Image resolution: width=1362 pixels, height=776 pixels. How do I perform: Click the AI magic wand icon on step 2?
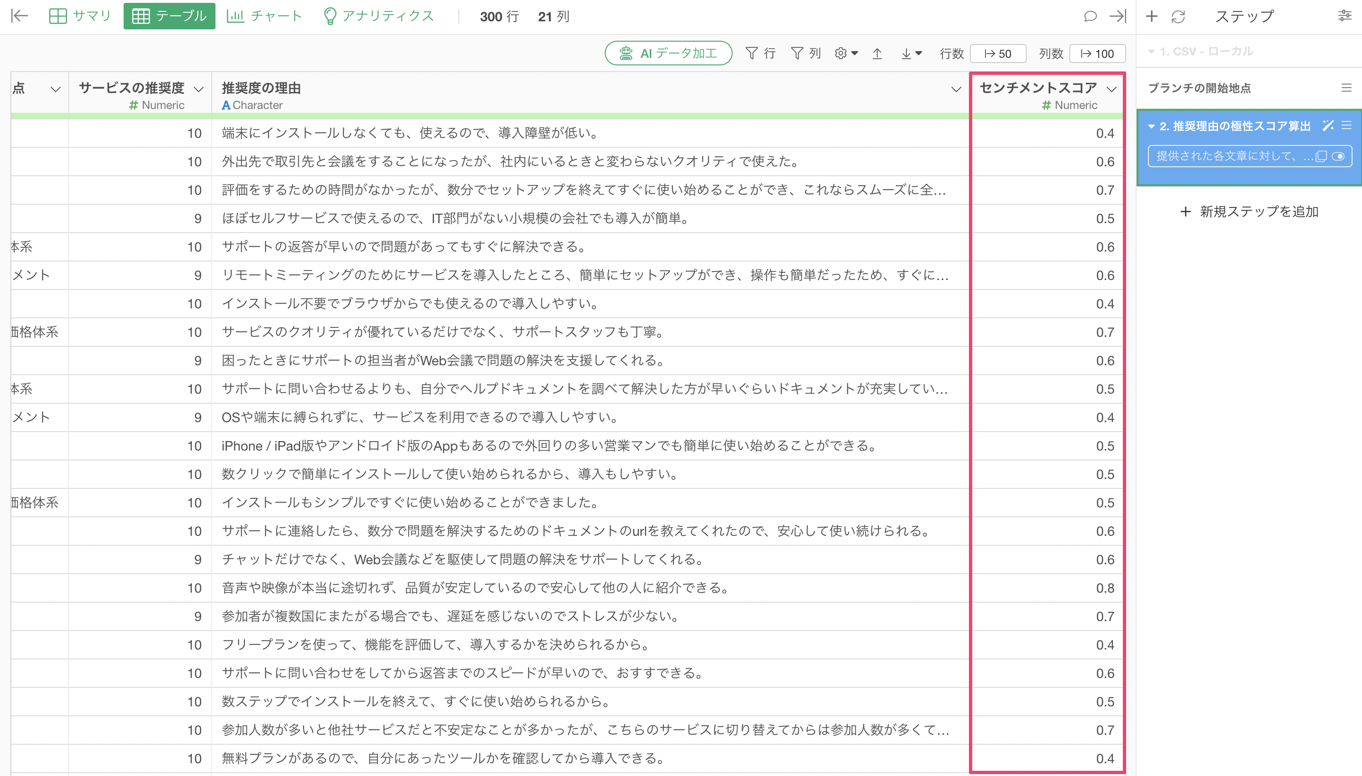tap(1327, 126)
